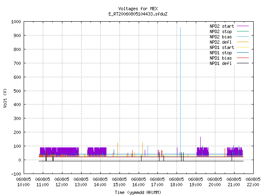Click the 10:00 time tick label

(x=24, y=185)
